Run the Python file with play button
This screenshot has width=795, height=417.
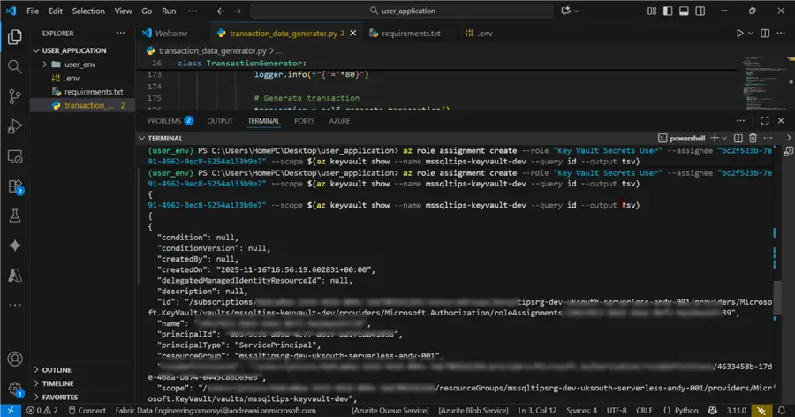739,33
